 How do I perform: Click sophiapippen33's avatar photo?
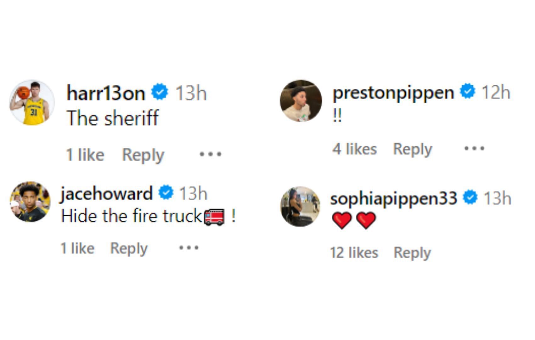[300, 207]
